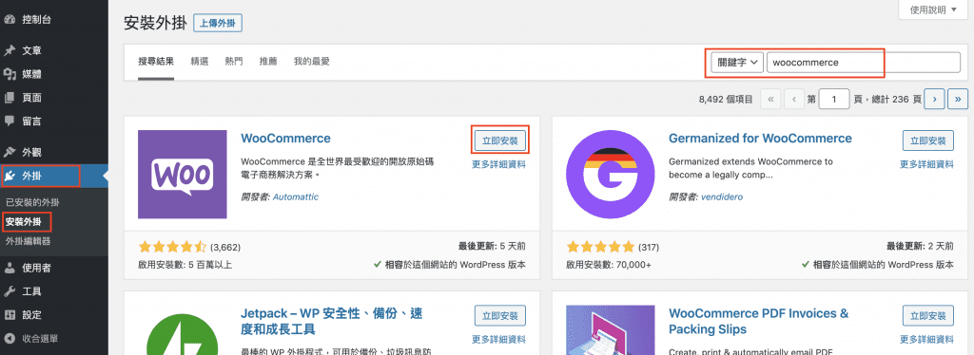Open the Germanized for WooCommerce title link
Image resolution: width=974 pixels, height=355 pixels.
click(x=760, y=139)
